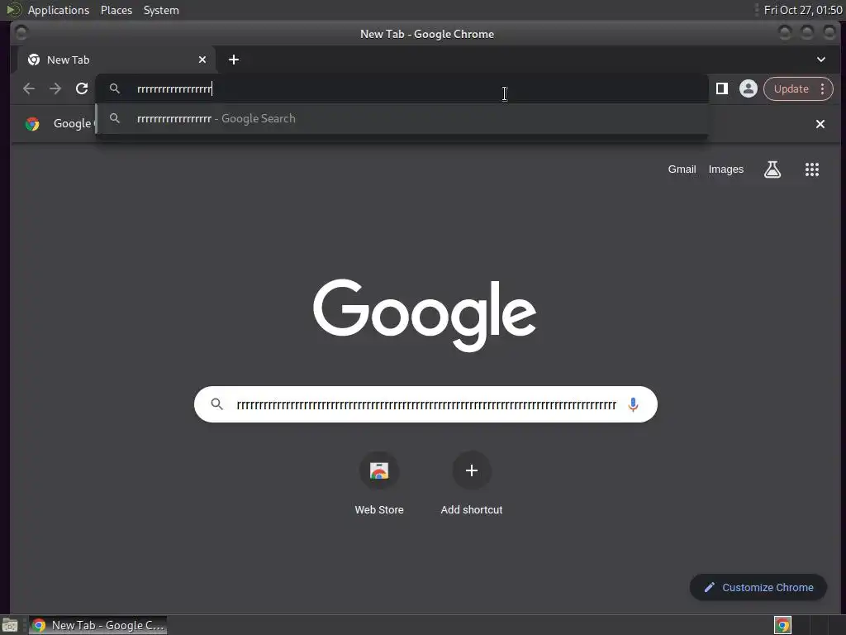Image resolution: width=846 pixels, height=635 pixels.
Task: Open Gmail link
Action: (x=682, y=169)
